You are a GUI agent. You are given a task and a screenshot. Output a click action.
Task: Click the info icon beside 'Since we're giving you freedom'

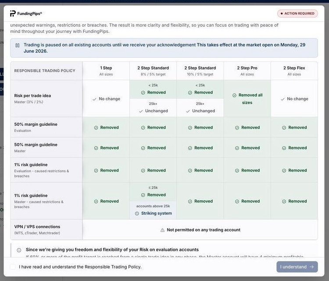(x=19, y=250)
